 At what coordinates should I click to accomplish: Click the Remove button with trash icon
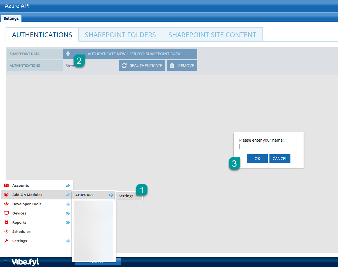(x=182, y=66)
